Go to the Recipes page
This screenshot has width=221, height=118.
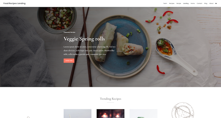coord(172,3)
